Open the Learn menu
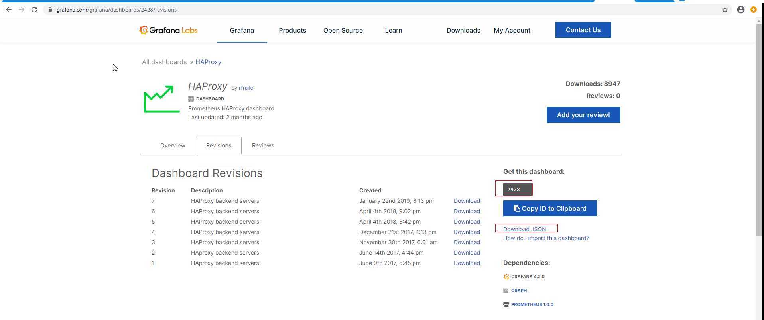The height and width of the screenshot is (320, 764). coord(394,30)
